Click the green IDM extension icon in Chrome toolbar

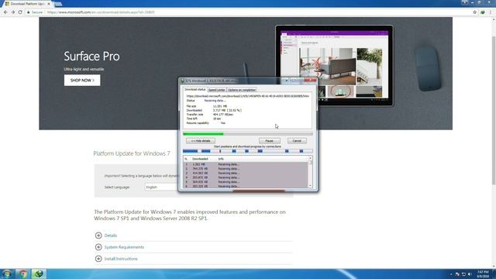[x=482, y=12]
